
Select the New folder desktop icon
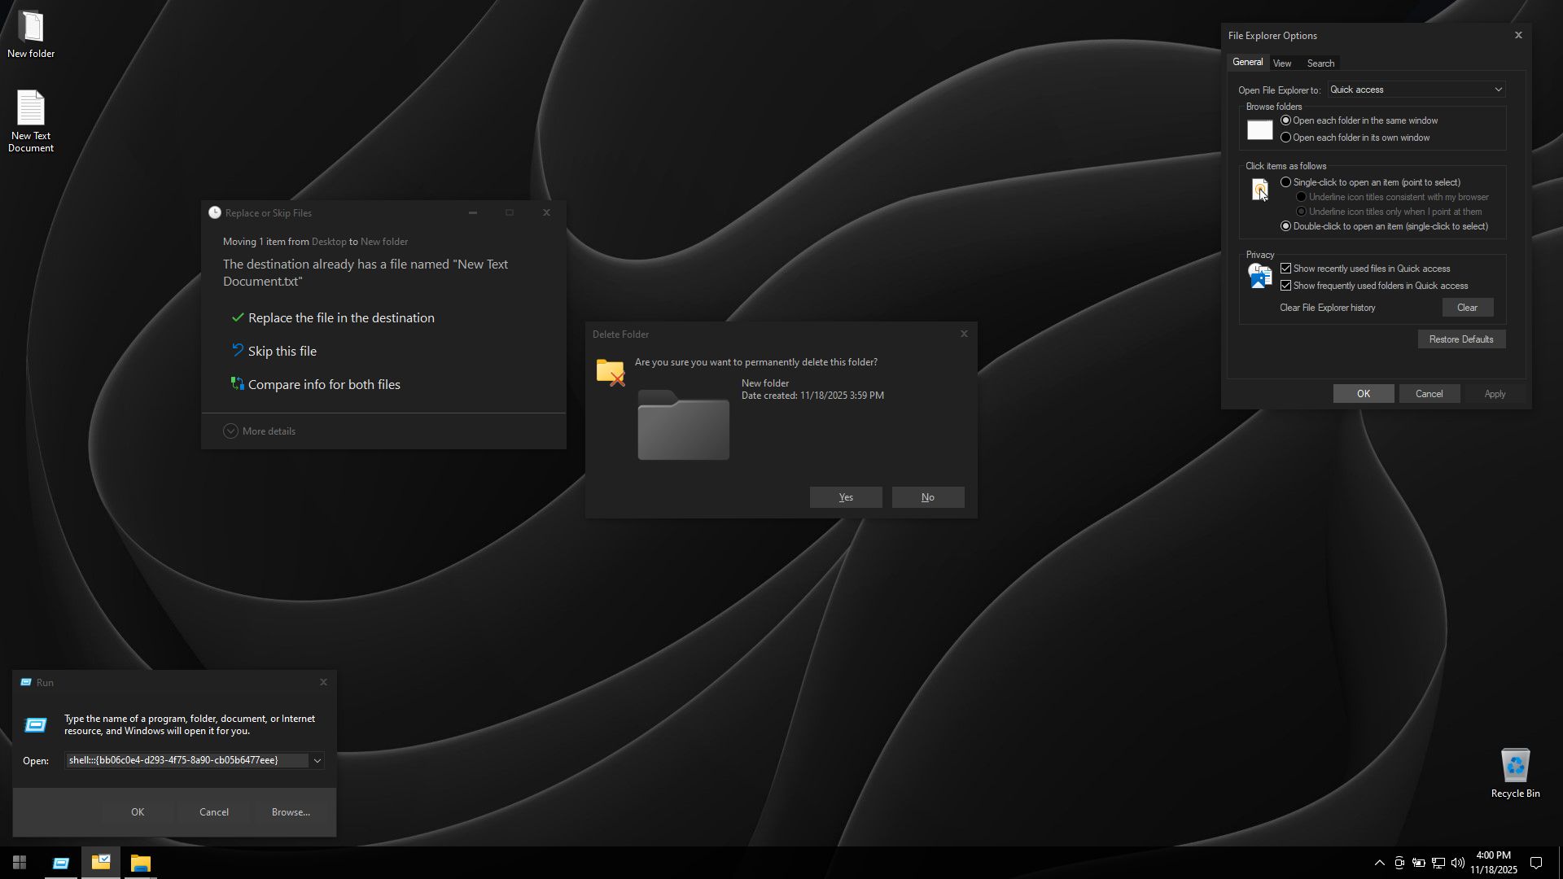tap(31, 34)
